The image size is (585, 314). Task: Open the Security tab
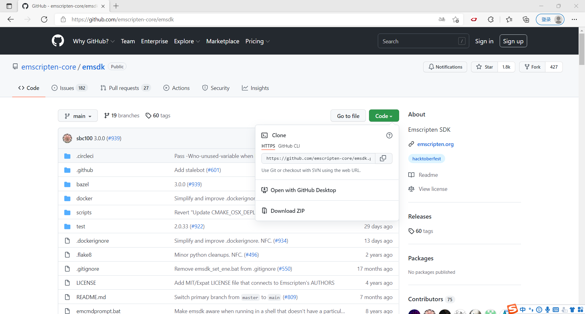coord(216,88)
